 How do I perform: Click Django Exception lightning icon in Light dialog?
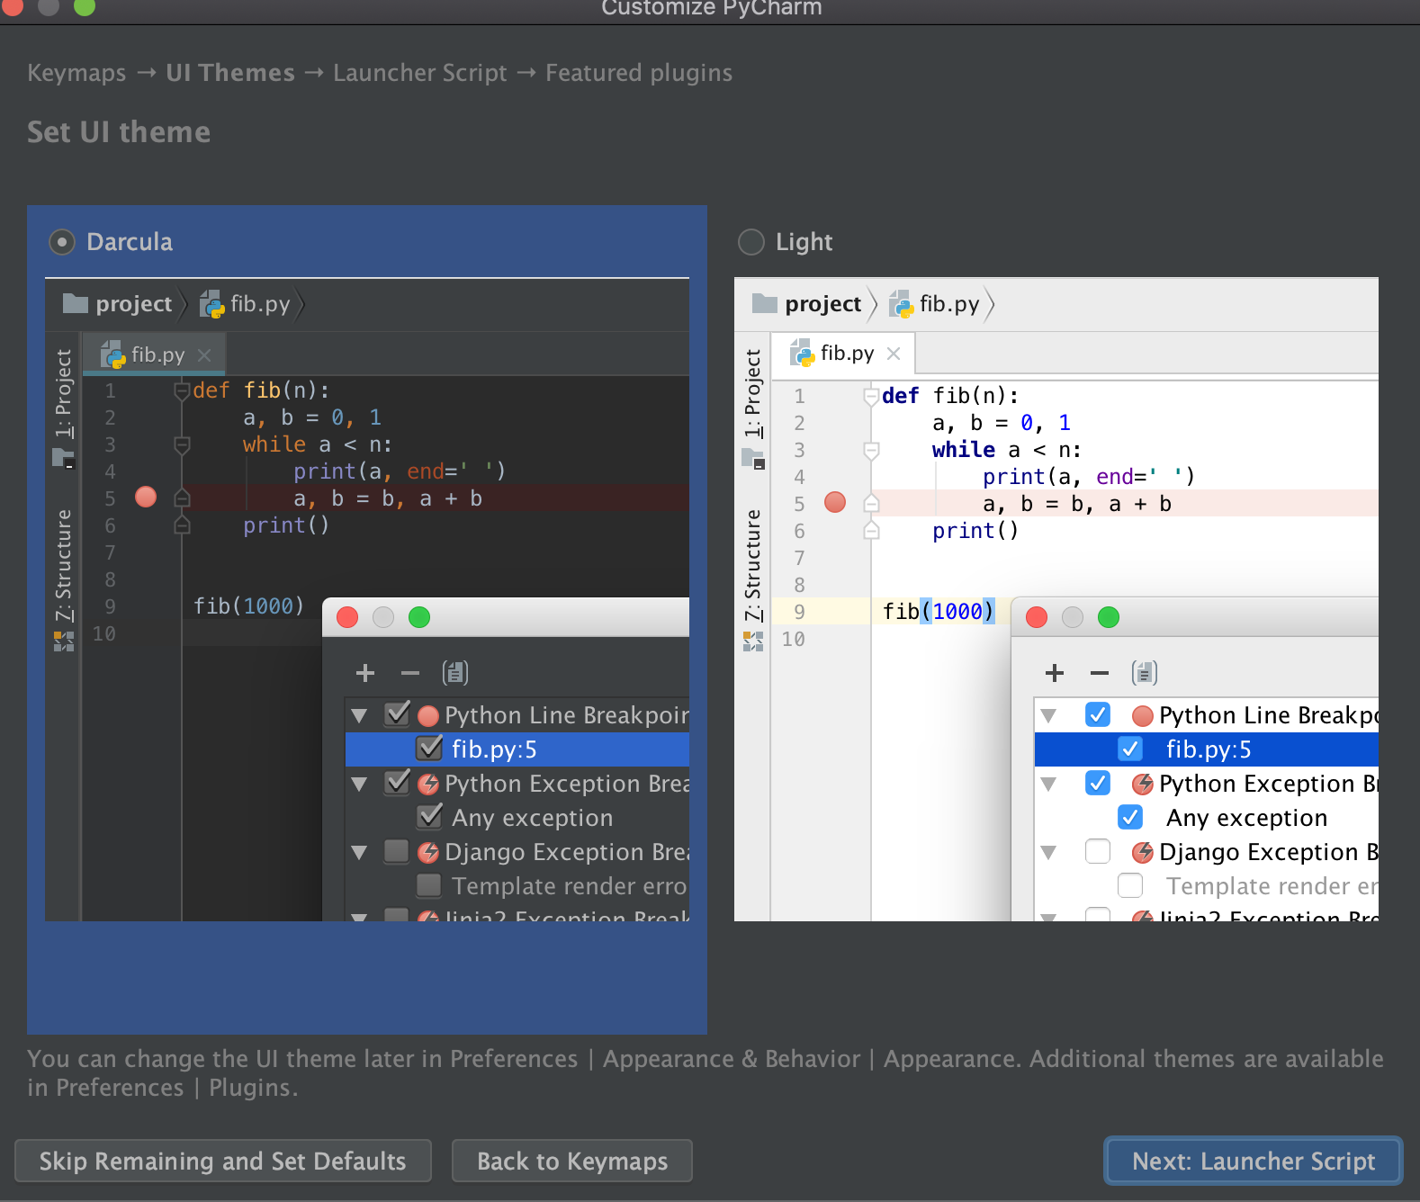(1143, 852)
